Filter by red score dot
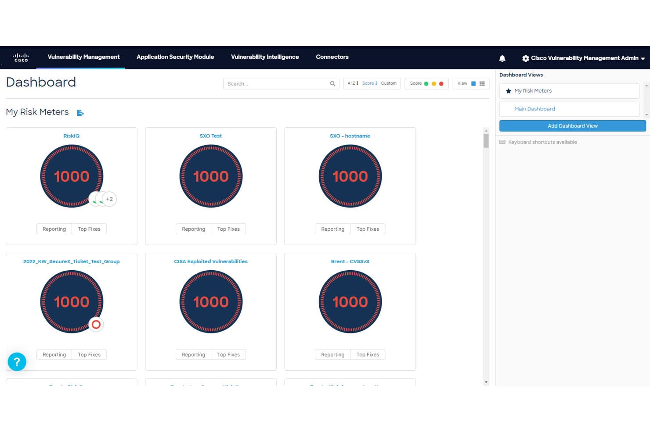The height and width of the screenshot is (433, 650). click(441, 84)
